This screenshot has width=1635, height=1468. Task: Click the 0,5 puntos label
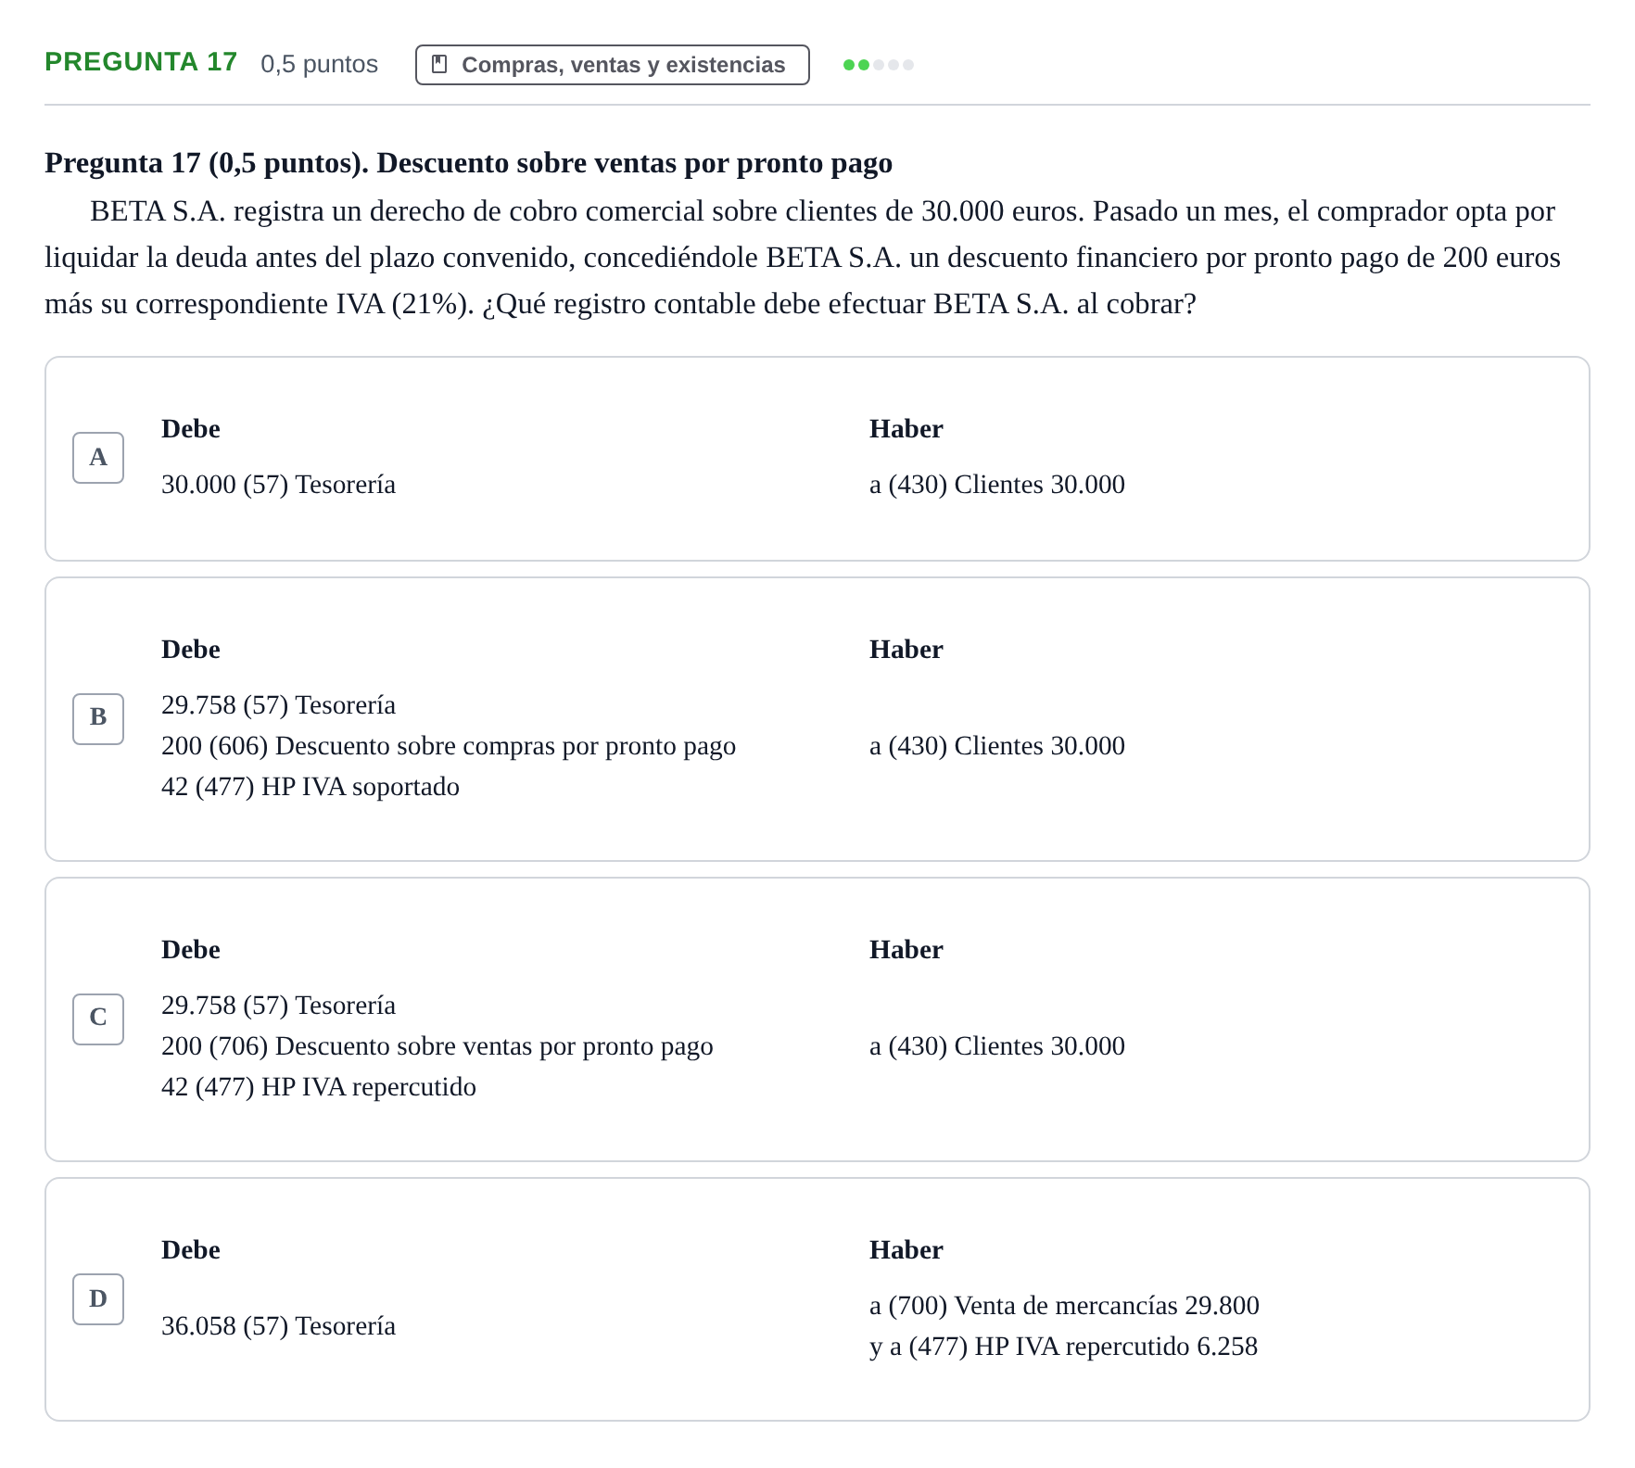[320, 64]
